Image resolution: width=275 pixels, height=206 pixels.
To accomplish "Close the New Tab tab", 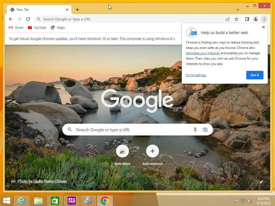I will click(x=67, y=10).
